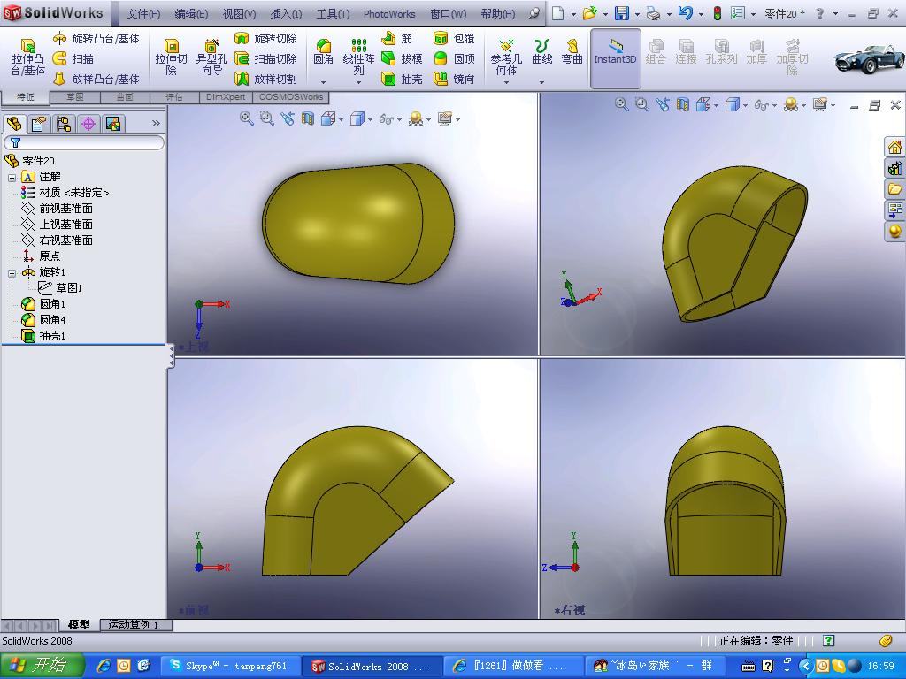Image resolution: width=906 pixels, height=679 pixels.
Task: Click the Save icon in title toolbar
Action: point(622,13)
